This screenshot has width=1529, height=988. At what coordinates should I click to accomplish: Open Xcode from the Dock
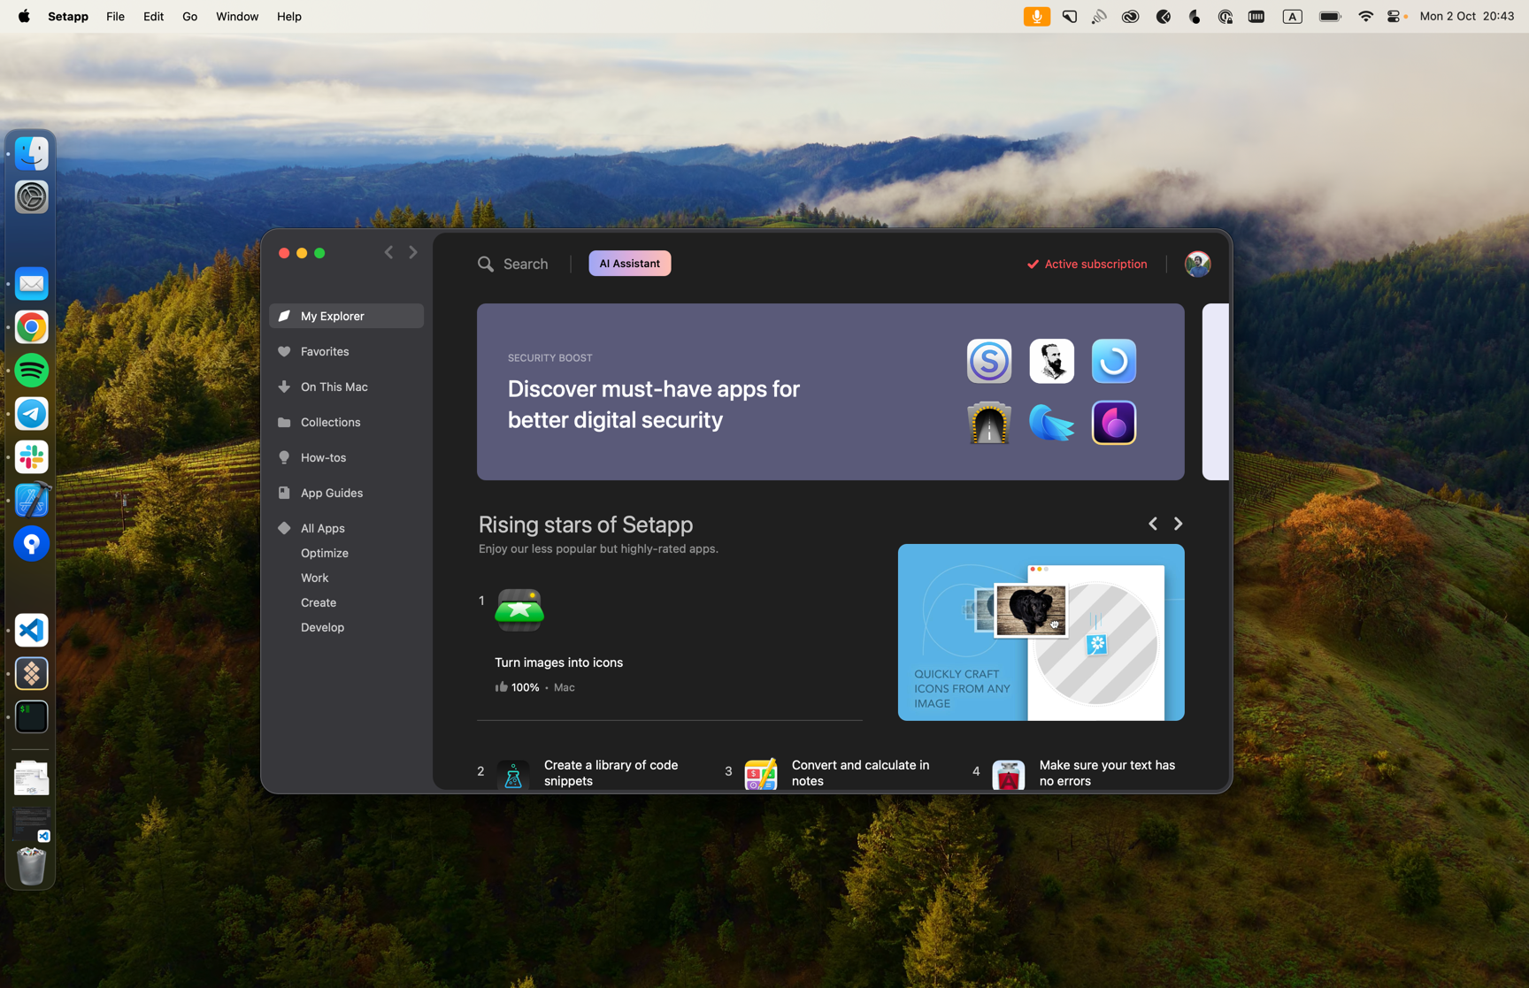point(31,501)
